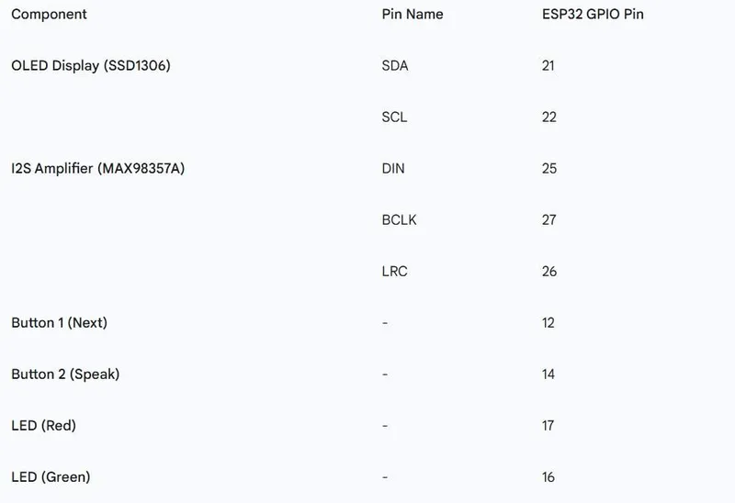The height and width of the screenshot is (503, 735).
Task: Select the LED (Red) cell
Action: pos(43,426)
